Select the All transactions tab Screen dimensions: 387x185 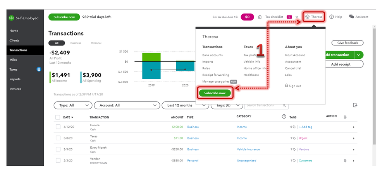(57, 43)
